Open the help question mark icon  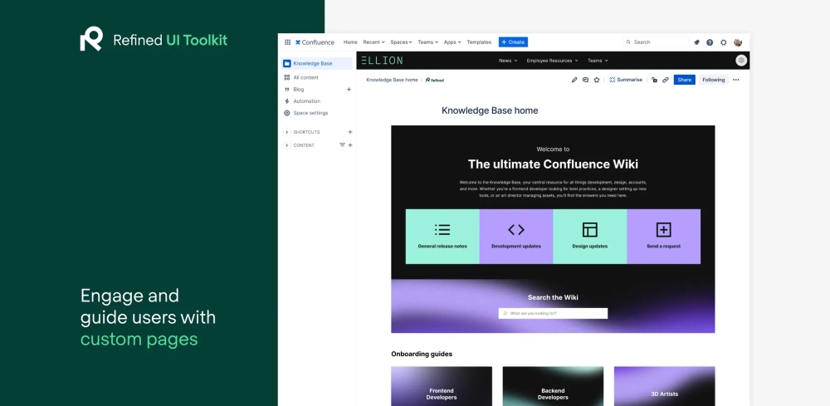coord(710,42)
